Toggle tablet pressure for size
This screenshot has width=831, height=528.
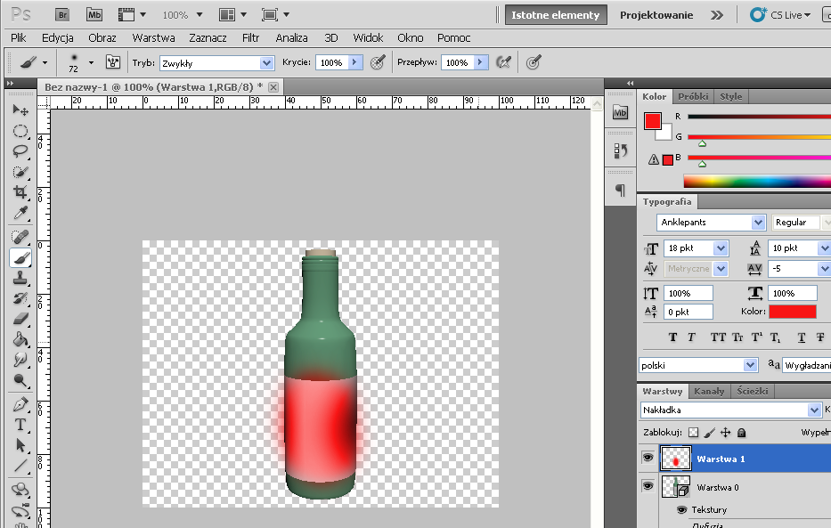point(534,62)
